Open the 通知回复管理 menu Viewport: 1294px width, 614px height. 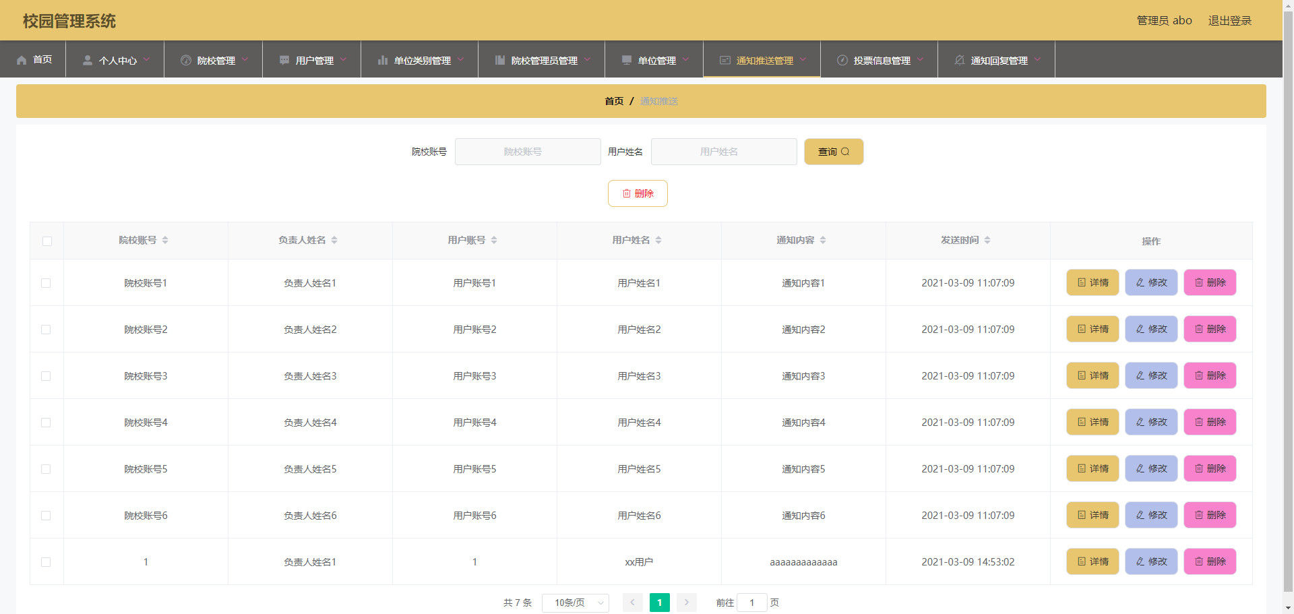[x=997, y=59]
